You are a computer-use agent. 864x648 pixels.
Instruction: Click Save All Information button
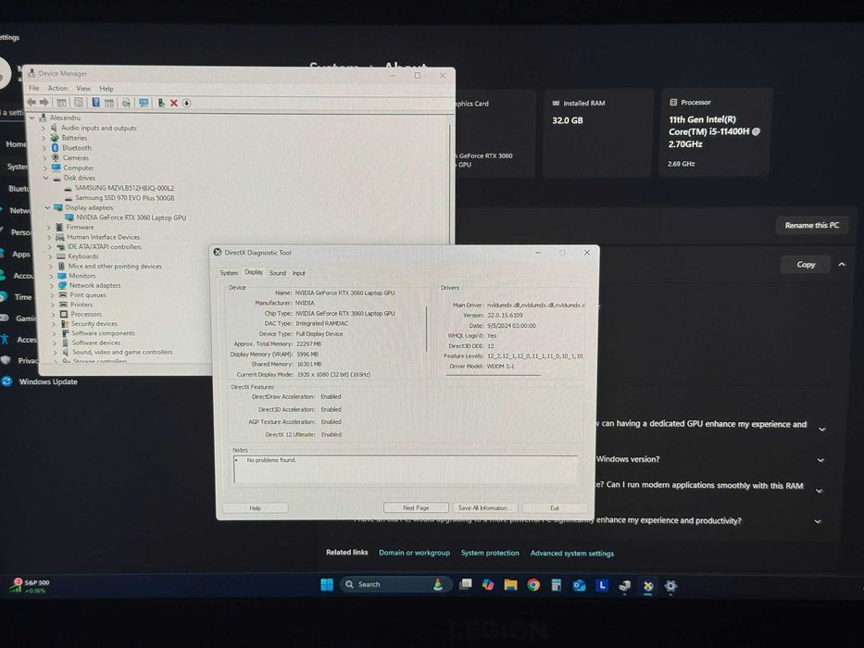pos(483,507)
